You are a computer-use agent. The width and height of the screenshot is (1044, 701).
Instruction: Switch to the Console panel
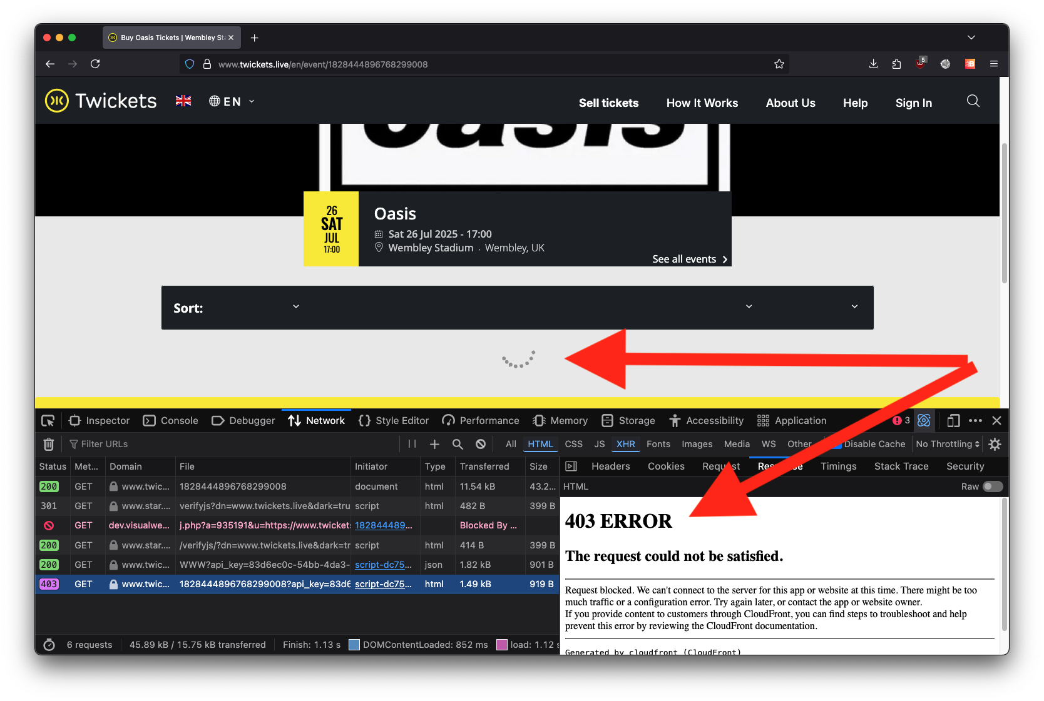click(171, 421)
